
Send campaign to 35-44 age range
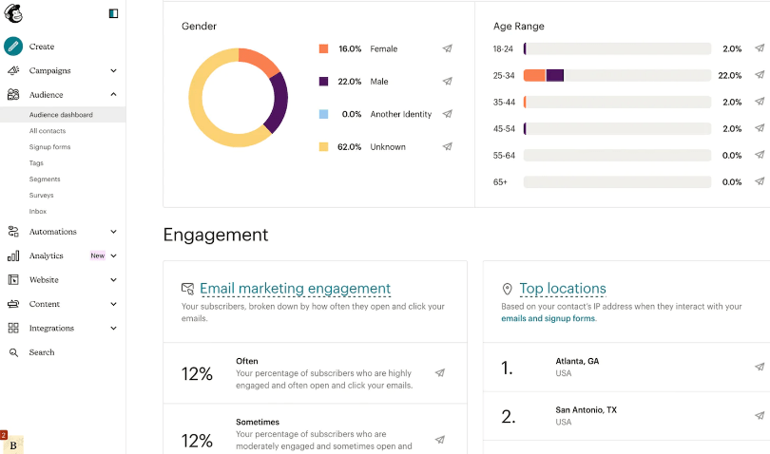pos(760,101)
